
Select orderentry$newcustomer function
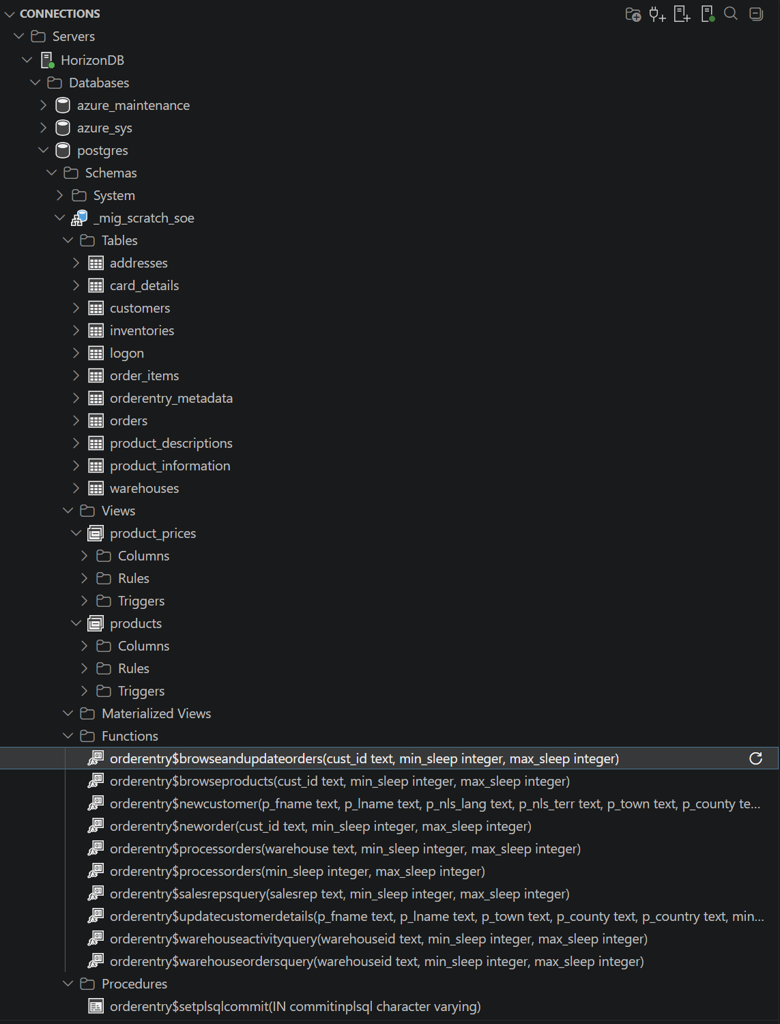click(x=435, y=803)
